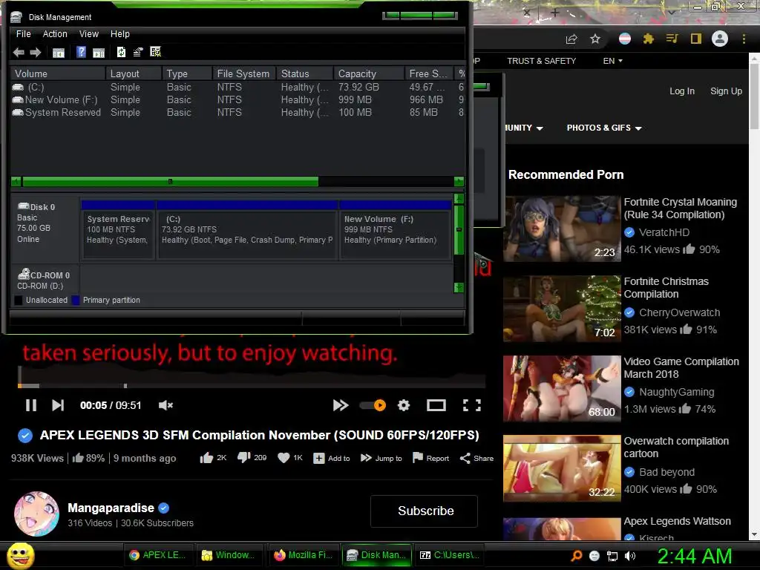
Task: Click the Log In link
Action: coord(682,91)
